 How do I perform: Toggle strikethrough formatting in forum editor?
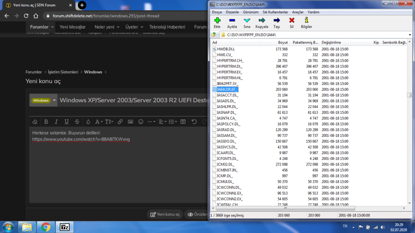[77, 122]
